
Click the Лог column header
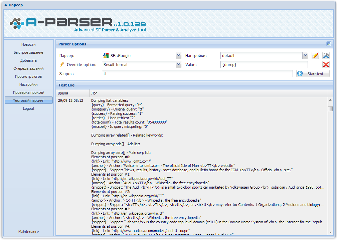[x=208, y=93]
